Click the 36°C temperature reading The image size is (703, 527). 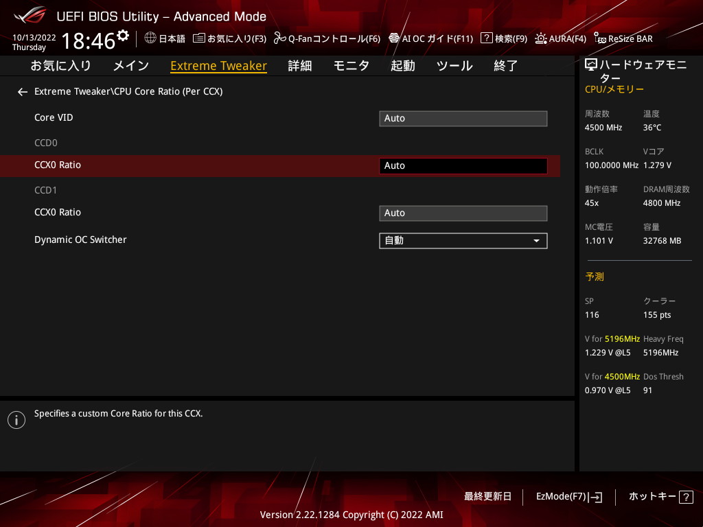click(x=652, y=128)
